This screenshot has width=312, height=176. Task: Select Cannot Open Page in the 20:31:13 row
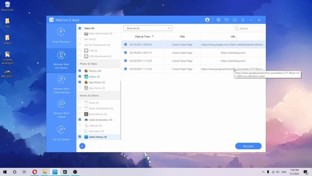182,53
